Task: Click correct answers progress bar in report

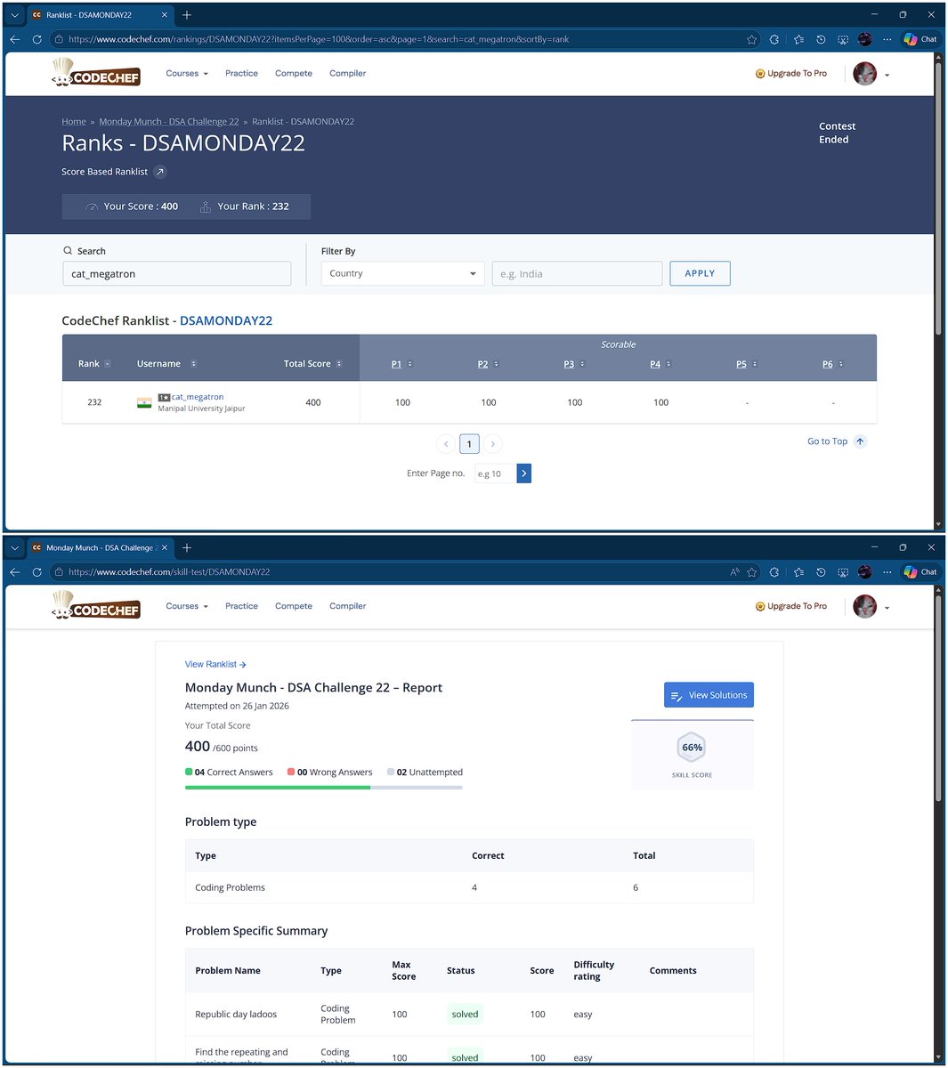Action: [x=278, y=788]
